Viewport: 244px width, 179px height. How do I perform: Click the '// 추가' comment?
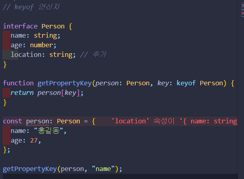93,54
